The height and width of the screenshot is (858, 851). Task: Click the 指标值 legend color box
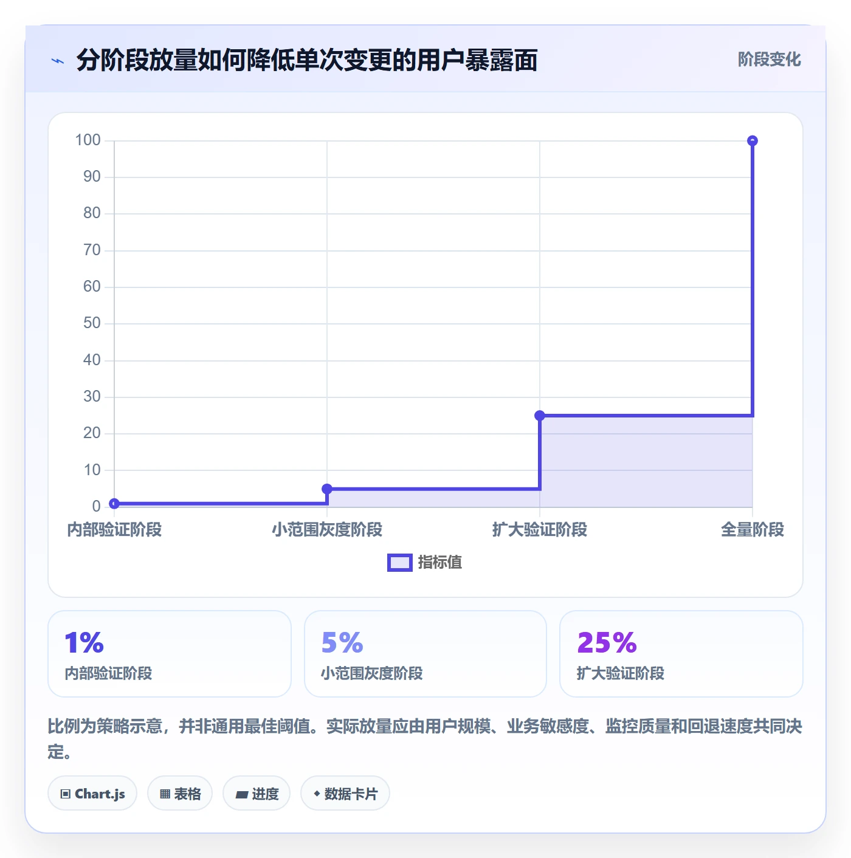(x=400, y=563)
